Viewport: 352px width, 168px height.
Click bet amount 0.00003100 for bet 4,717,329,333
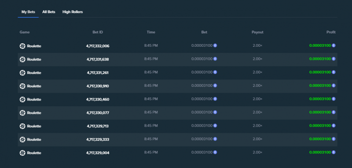click(x=202, y=139)
